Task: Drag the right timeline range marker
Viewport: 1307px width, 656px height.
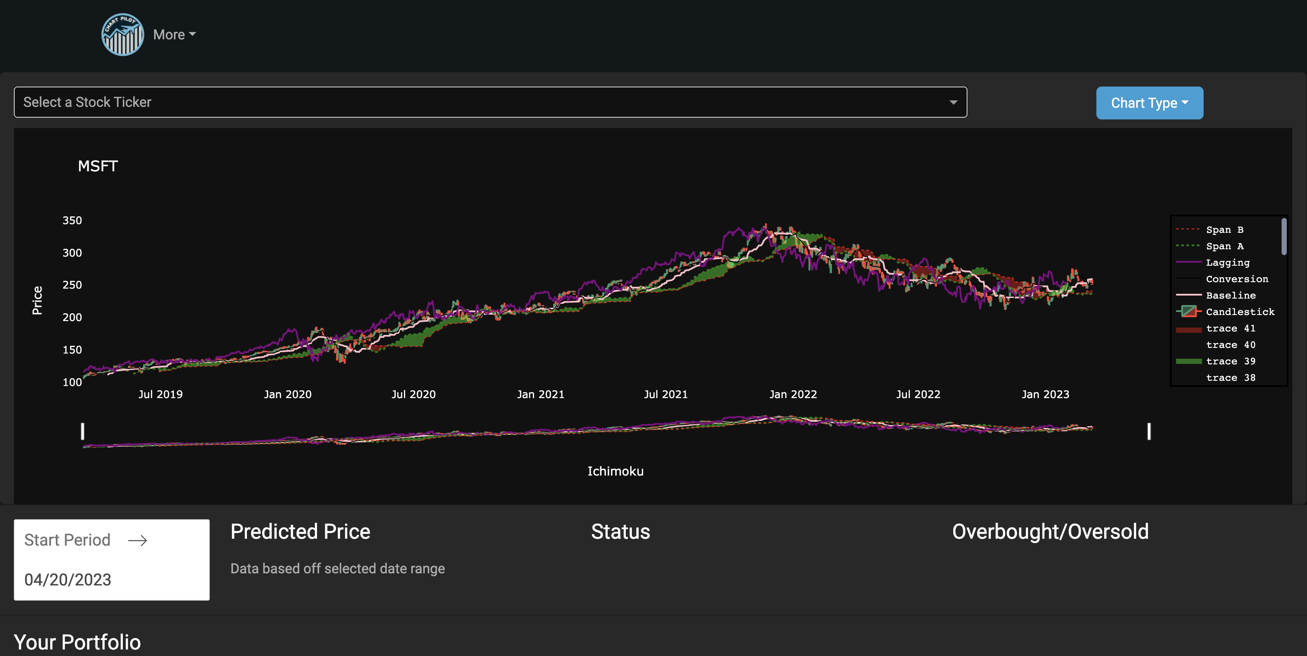Action: (x=1147, y=431)
